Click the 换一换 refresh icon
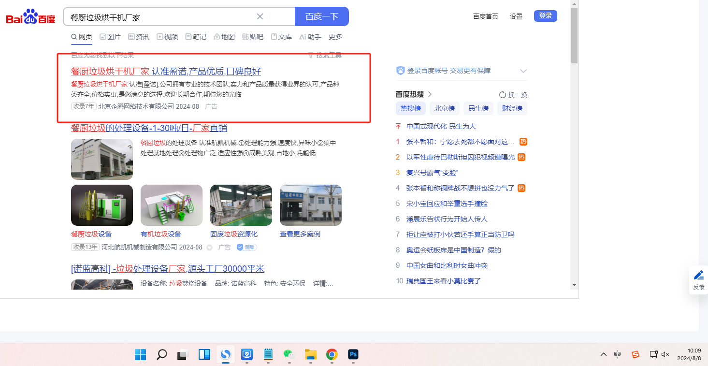The height and width of the screenshot is (366, 708). point(503,95)
